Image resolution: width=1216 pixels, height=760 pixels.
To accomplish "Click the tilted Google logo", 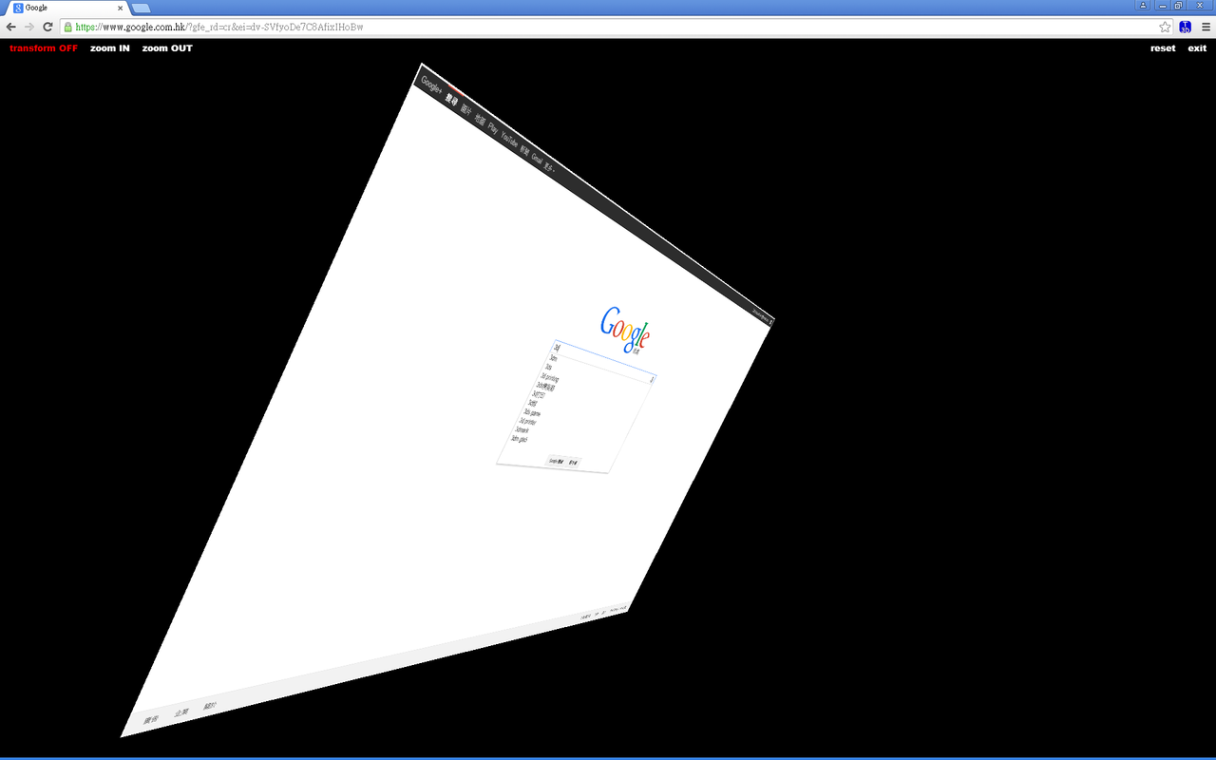I will coord(625,329).
